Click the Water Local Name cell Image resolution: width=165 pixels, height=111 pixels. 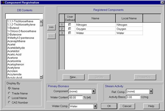tap(129, 33)
